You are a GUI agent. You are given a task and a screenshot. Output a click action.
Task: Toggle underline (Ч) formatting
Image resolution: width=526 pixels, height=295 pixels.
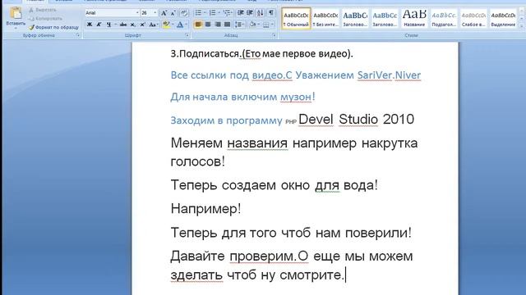108,25
